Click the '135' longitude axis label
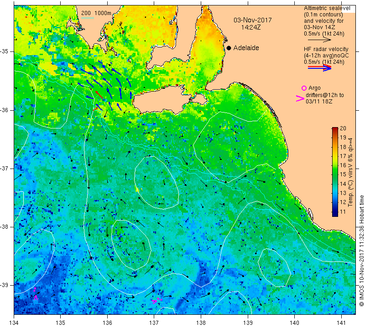 pos(61,323)
